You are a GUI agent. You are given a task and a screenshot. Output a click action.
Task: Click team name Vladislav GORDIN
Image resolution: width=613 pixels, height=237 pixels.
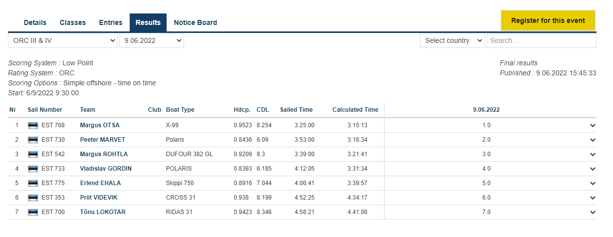pyautogui.click(x=106, y=169)
